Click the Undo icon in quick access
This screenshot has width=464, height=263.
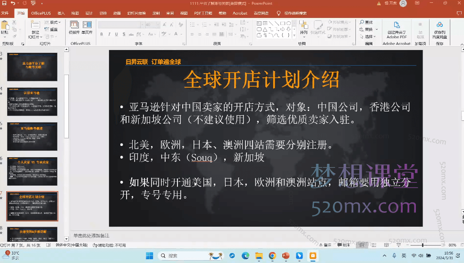[13, 3]
